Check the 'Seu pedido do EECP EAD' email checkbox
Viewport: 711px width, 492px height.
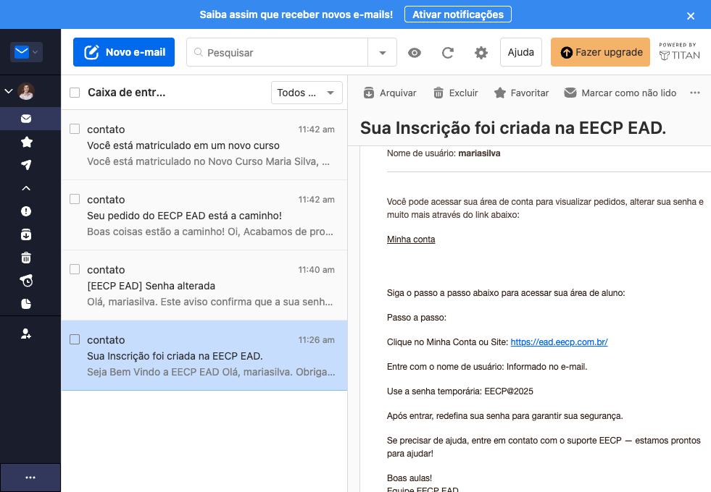pyautogui.click(x=75, y=199)
